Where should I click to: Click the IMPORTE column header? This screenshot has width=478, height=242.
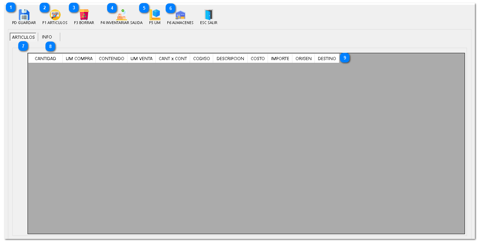(280, 59)
